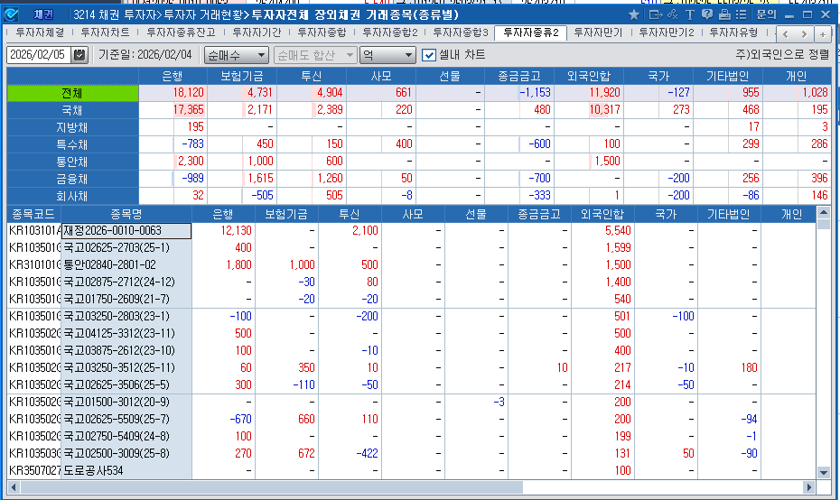Screen dimensions: 840x500
Task: Click the printer icon to print
Action: click(724, 15)
